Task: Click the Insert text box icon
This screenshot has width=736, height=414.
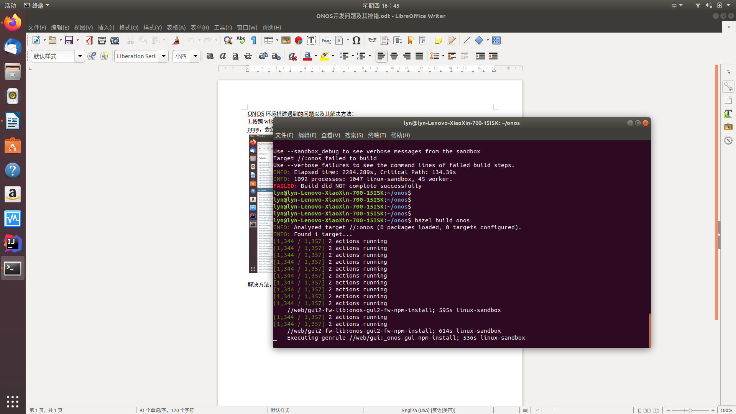Action: tap(311, 40)
